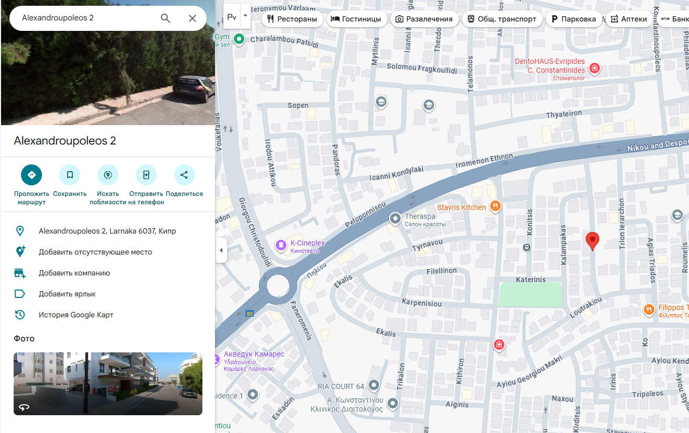Click Добавить компанию option

pyautogui.click(x=74, y=273)
